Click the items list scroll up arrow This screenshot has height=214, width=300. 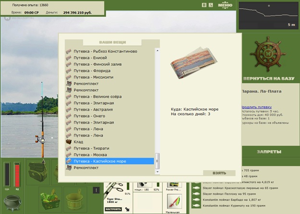coord(157,50)
